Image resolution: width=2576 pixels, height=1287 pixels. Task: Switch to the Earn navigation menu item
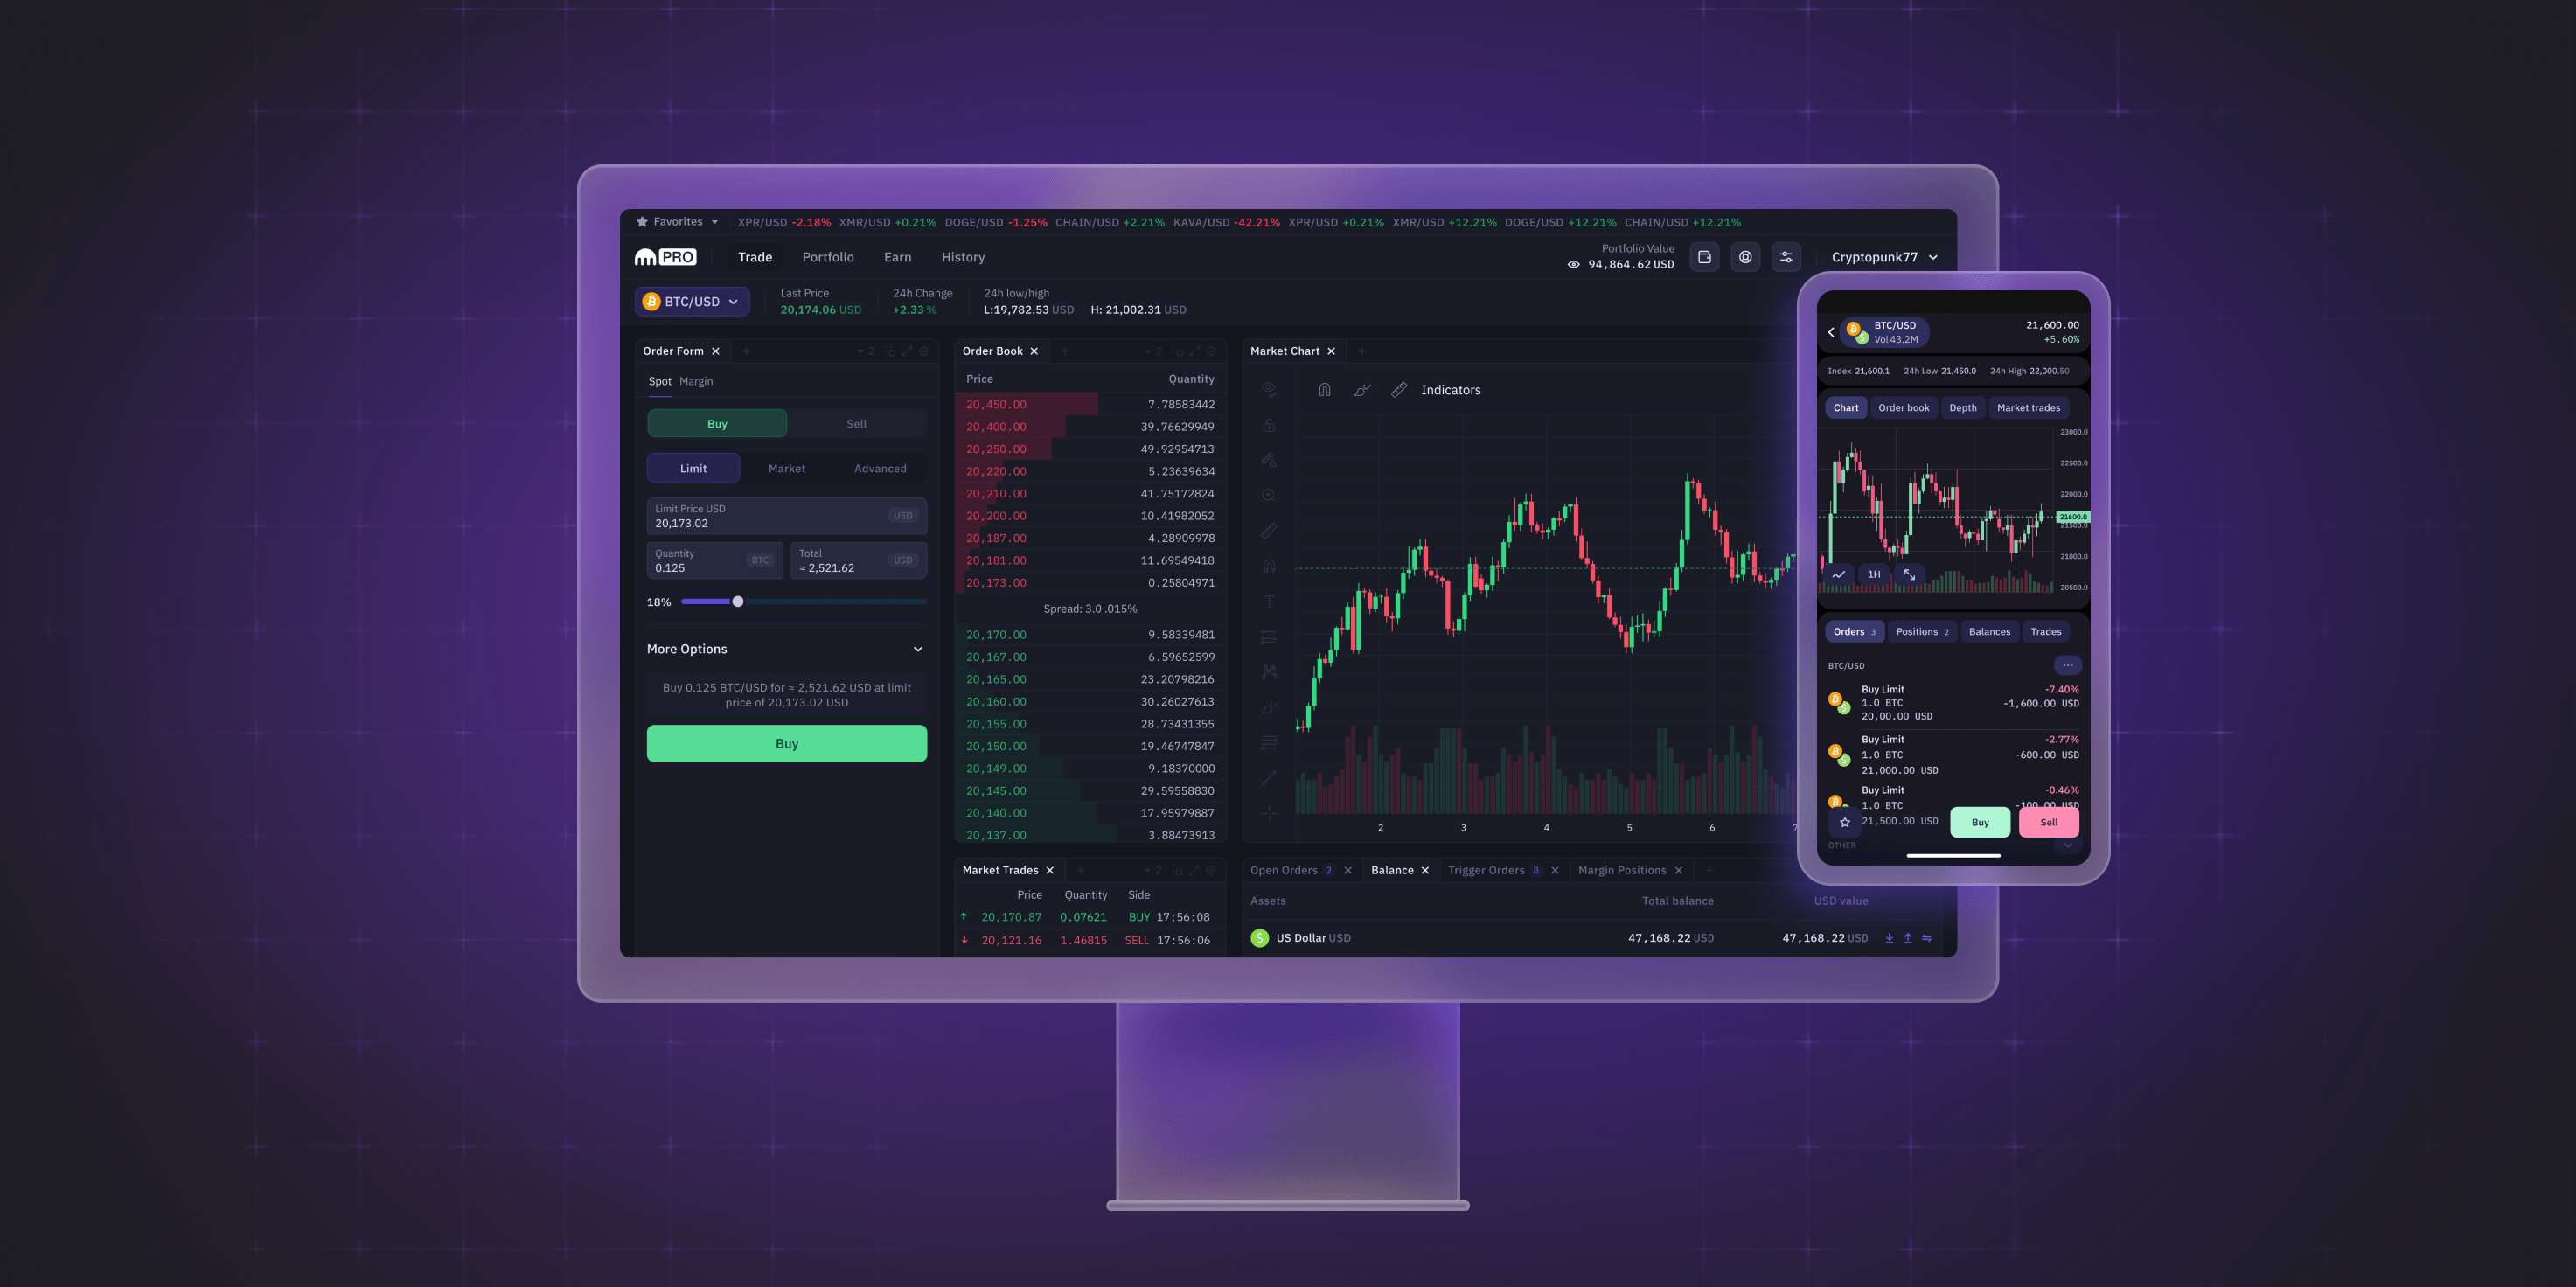(x=899, y=258)
